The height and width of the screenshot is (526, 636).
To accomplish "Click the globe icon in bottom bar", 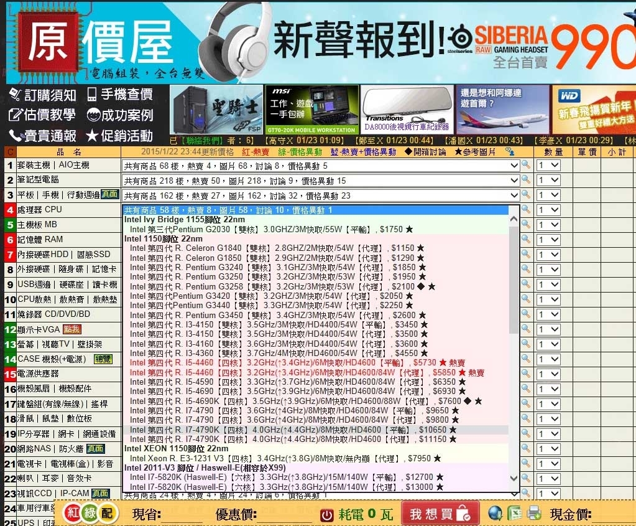I will tap(495, 514).
